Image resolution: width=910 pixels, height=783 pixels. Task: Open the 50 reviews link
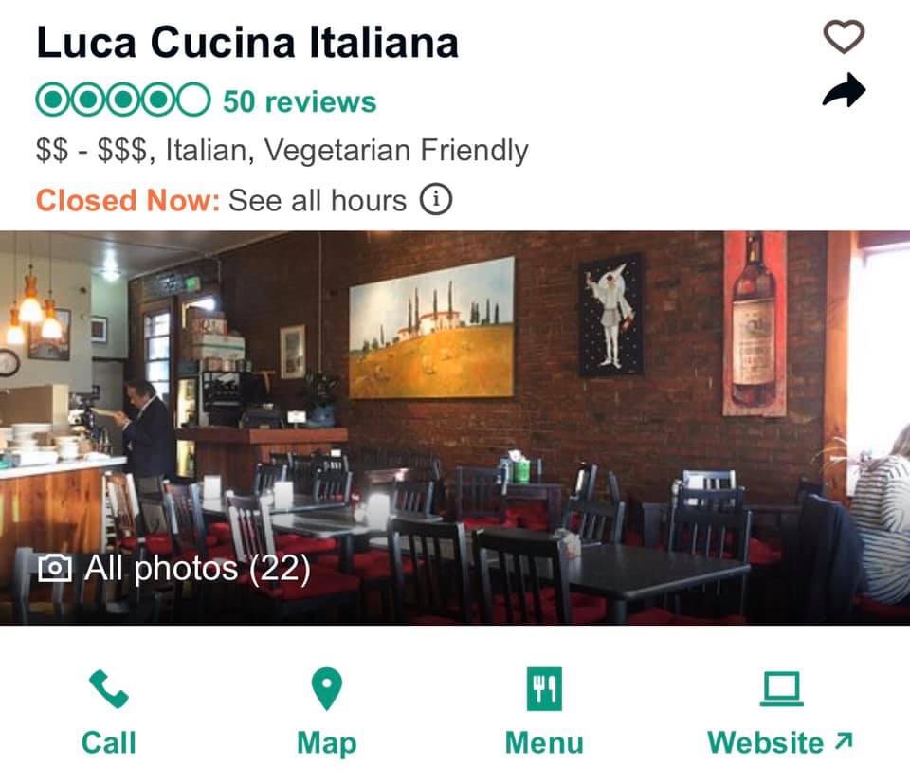click(x=300, y=101)
